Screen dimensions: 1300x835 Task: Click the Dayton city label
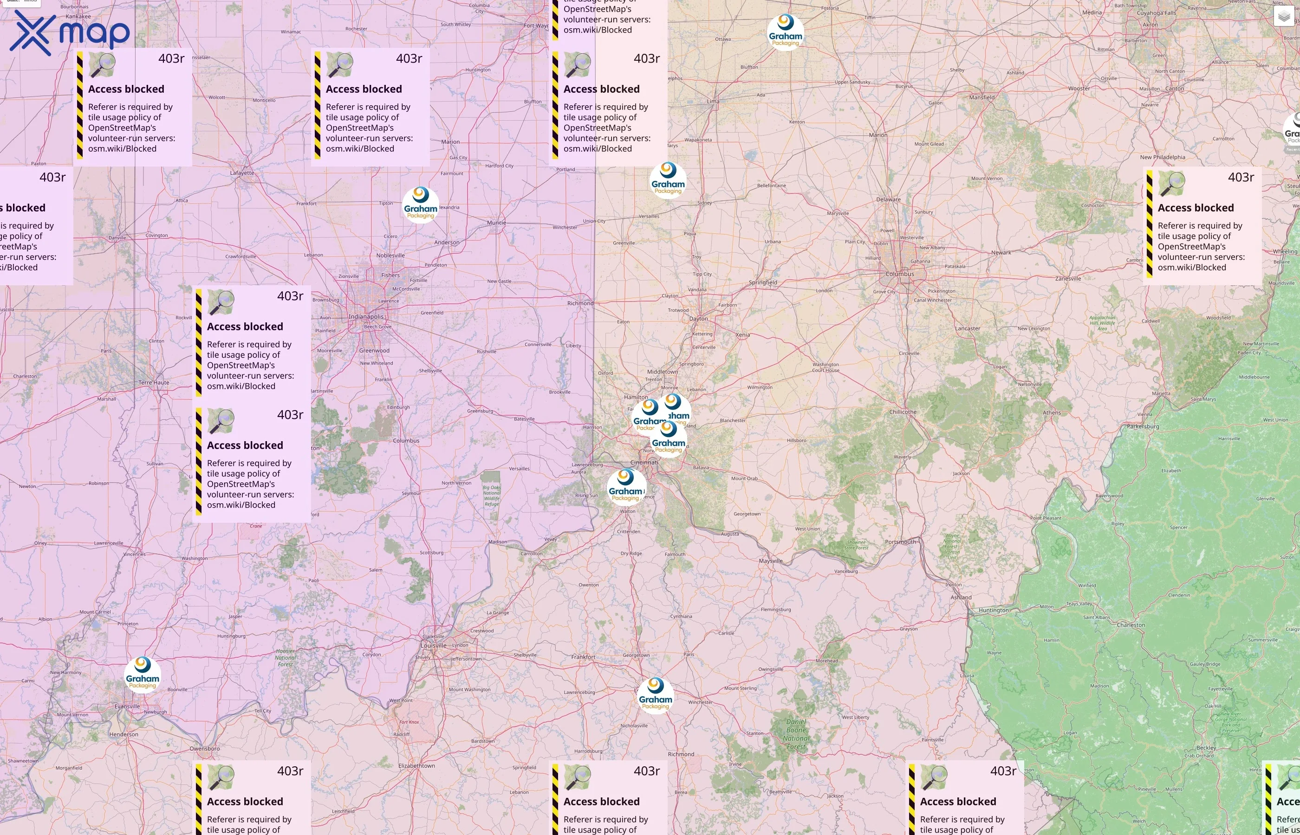point(698,319)
